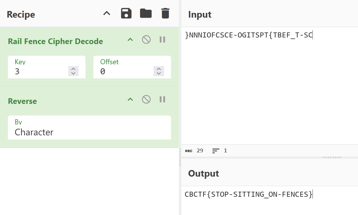The image size is (358, 215).
Task: Click the input line count icon
Action: [216, 151]
